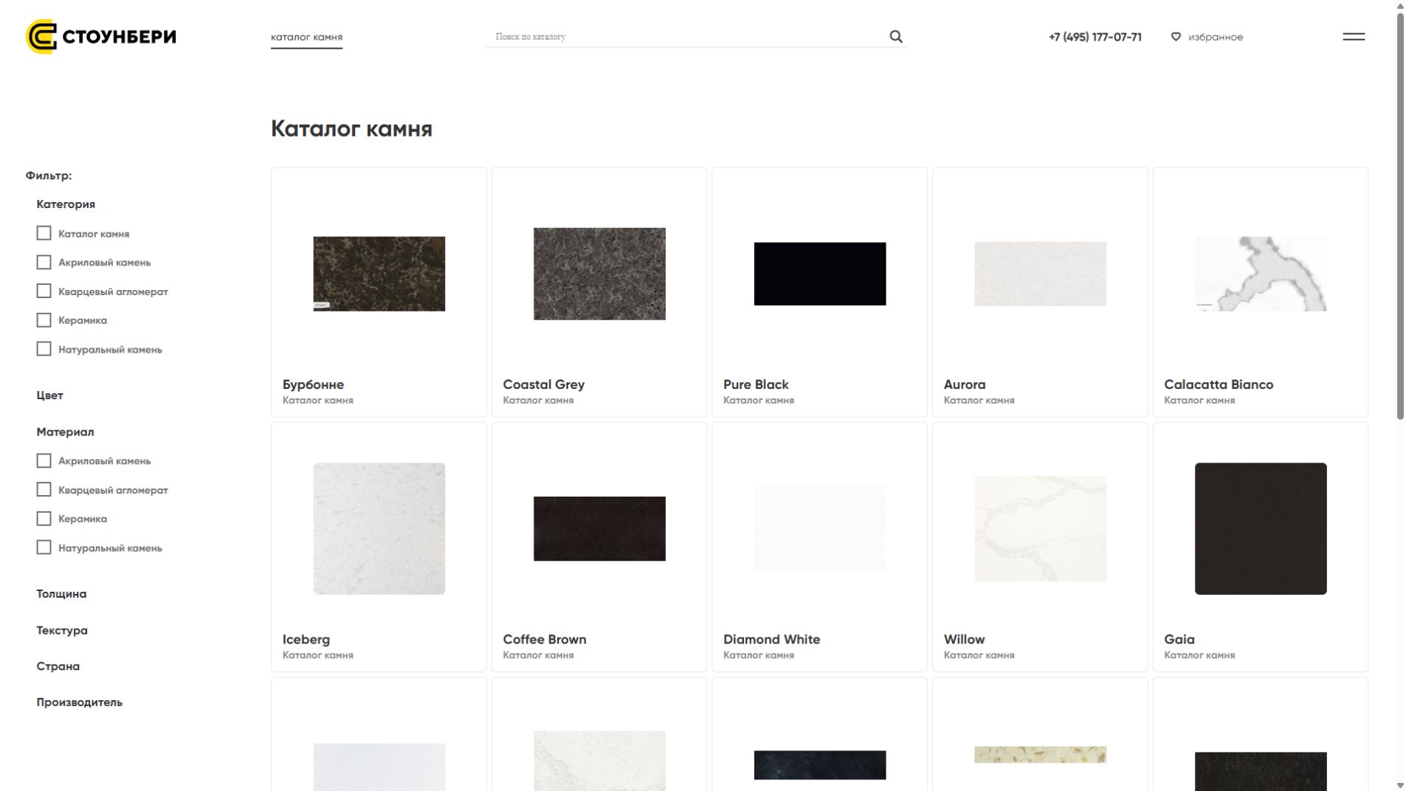Check Акриловый камень under Категория
This screenshot has height=791, width=1406.
44,262
